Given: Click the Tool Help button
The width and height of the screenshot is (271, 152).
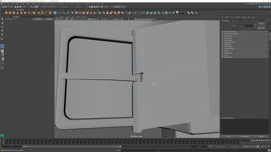Looking at the screenshot, I should point(49,19).
